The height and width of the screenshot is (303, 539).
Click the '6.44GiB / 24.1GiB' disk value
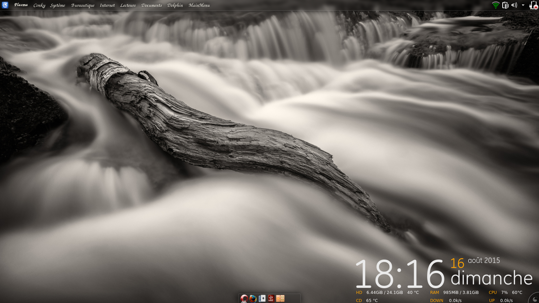385,293
